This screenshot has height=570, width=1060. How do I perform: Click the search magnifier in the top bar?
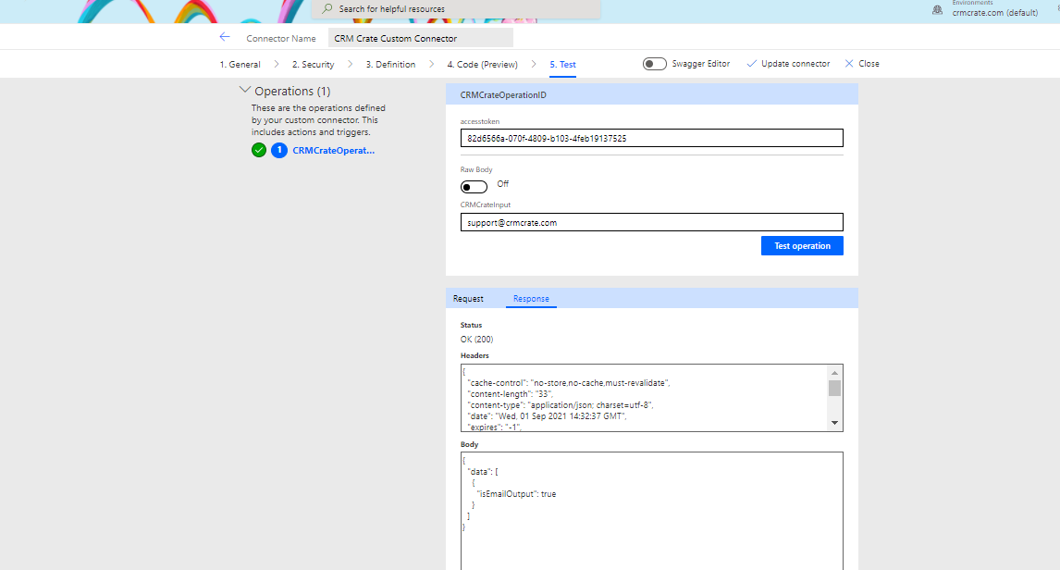(327, 8)
